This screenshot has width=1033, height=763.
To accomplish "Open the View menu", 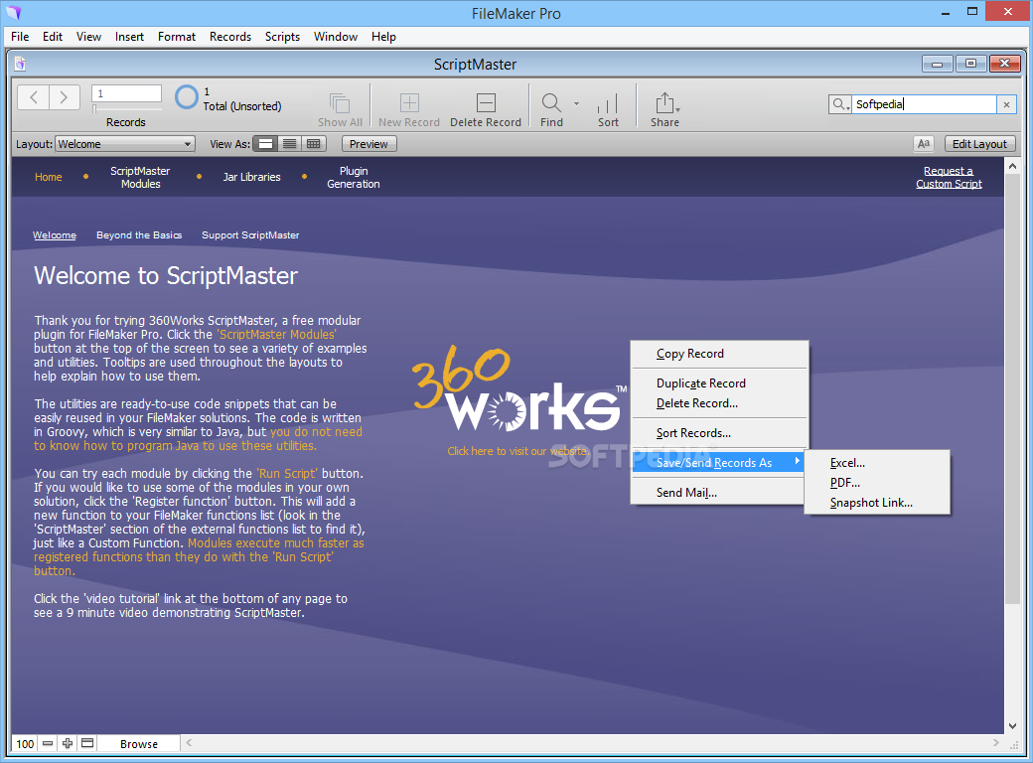I will [x=89, y=37].
